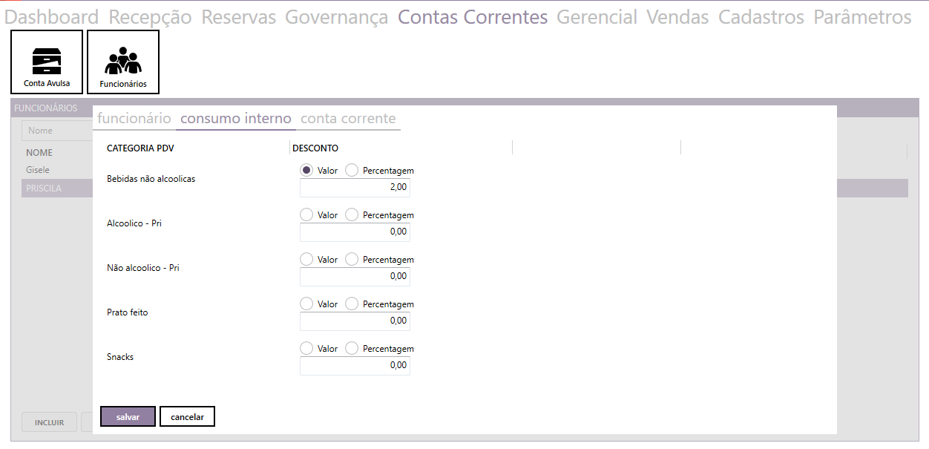Viewport: 929px width, 449px height.
Task: Open the Reservas menu
Action: [x=238, y=17]
